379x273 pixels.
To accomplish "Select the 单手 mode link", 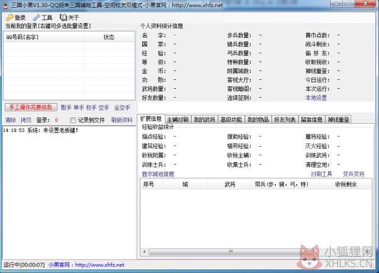I will coord(79,107).
